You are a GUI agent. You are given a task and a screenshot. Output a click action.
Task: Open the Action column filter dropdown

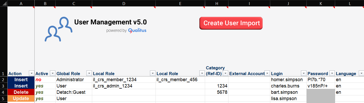coord(31,74)
